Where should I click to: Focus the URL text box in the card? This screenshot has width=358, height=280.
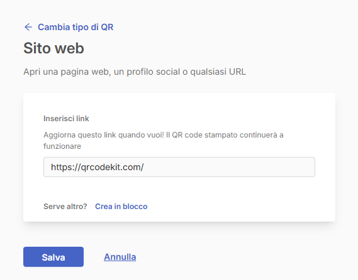click(x=179, y=167)
